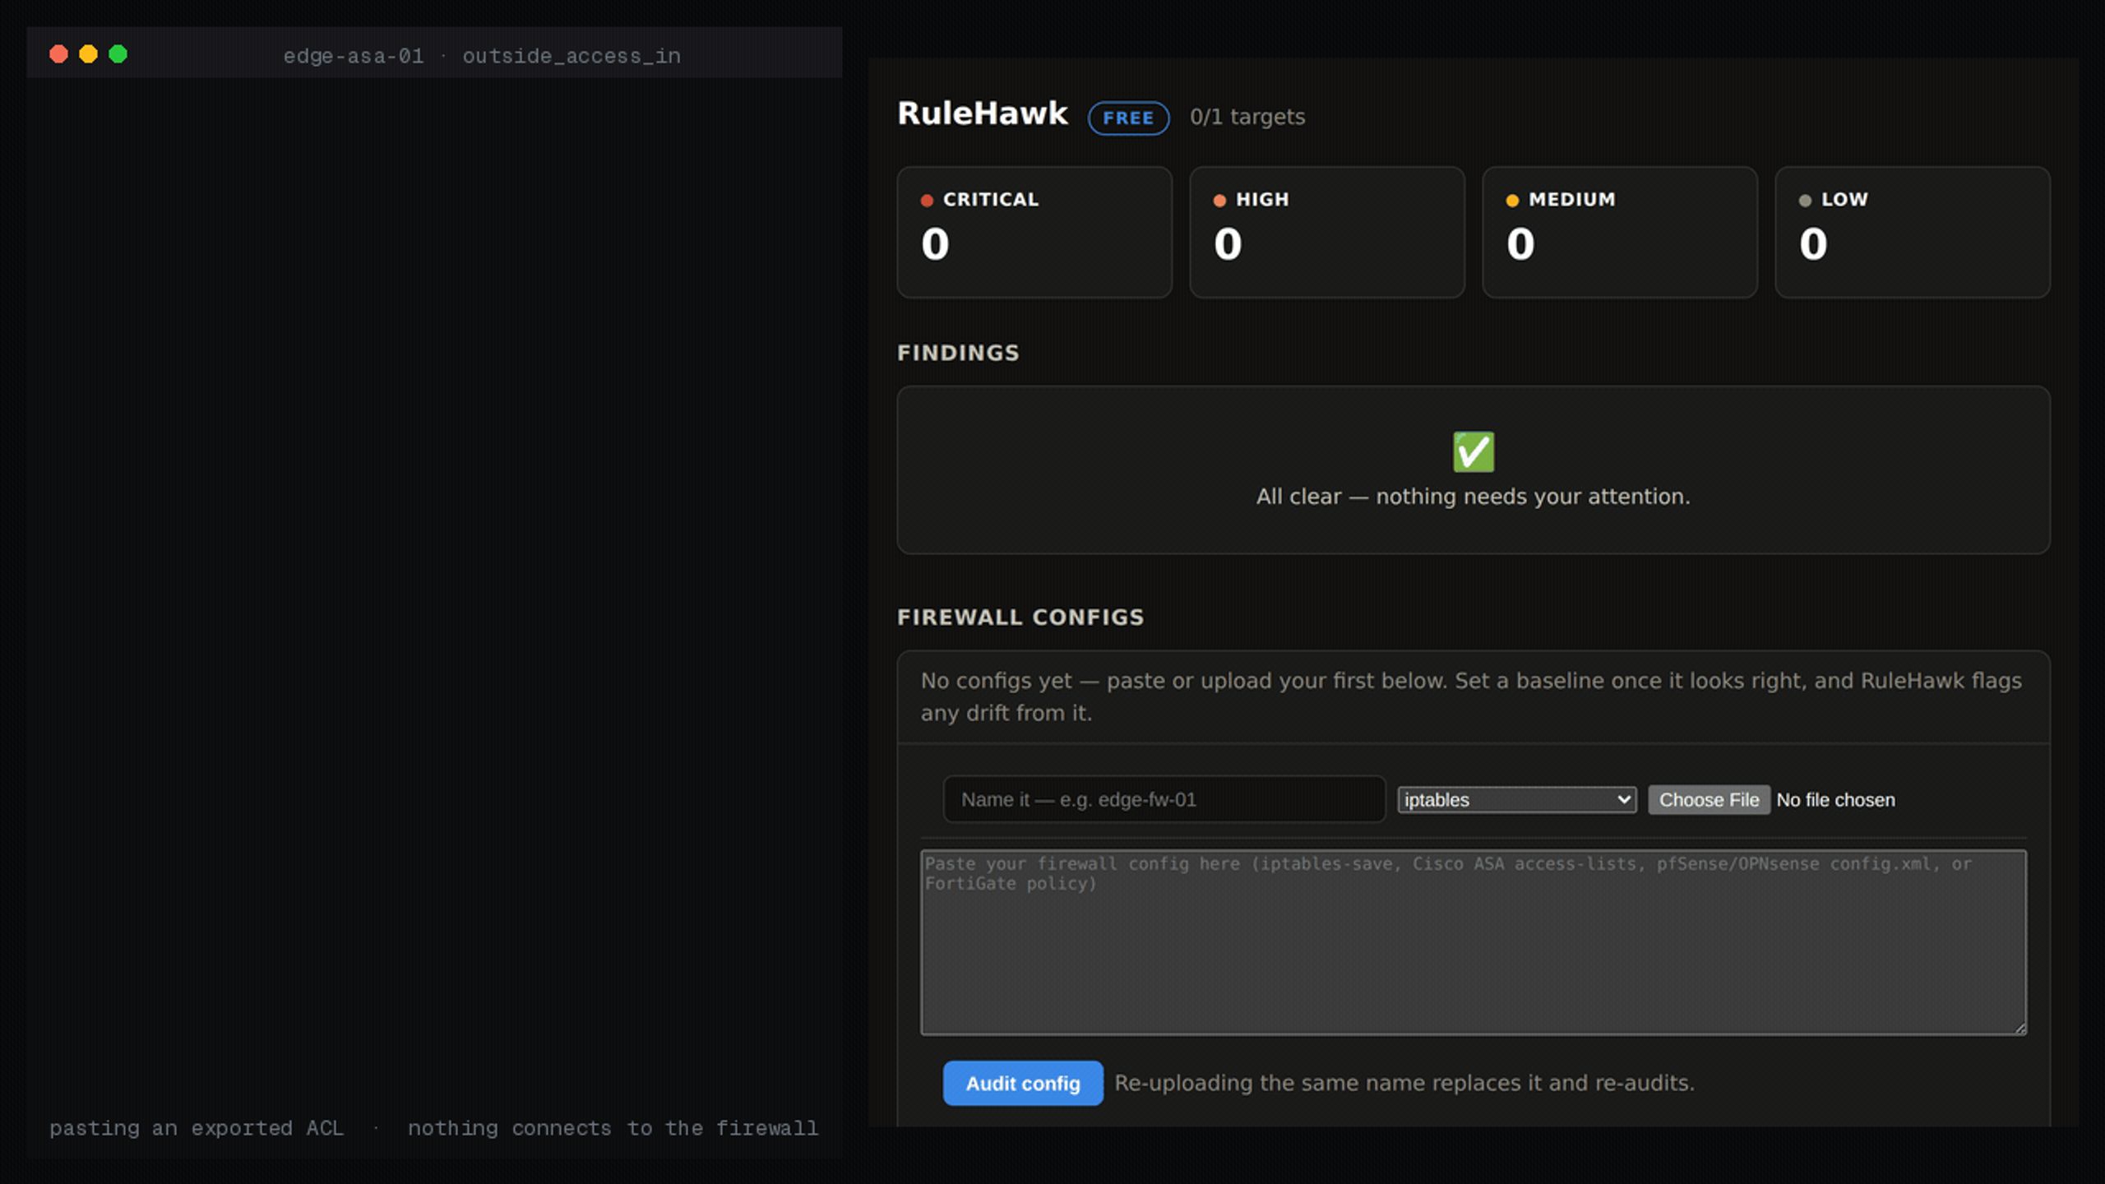Viewport: 2105px width, 1184px height.
Task: Click the 'edge-asa-01 · outside_access_in' terminal title
Action: pos(482,56)
